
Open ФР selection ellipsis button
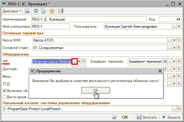click(x=74, y=61)
